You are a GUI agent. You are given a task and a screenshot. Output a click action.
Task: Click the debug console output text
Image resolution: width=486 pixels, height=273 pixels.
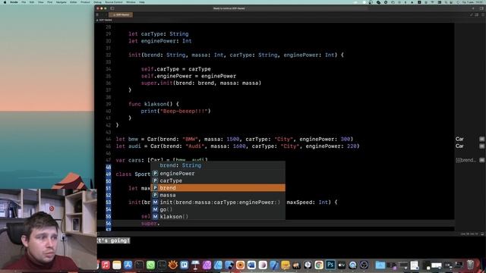113,240
